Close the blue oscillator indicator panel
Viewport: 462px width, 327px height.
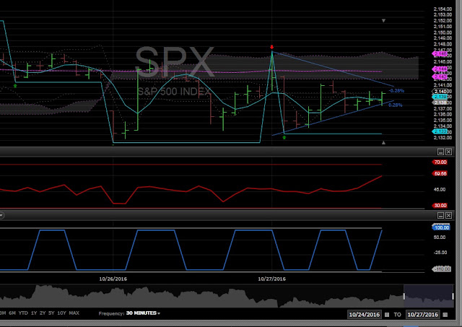[448, 215]
